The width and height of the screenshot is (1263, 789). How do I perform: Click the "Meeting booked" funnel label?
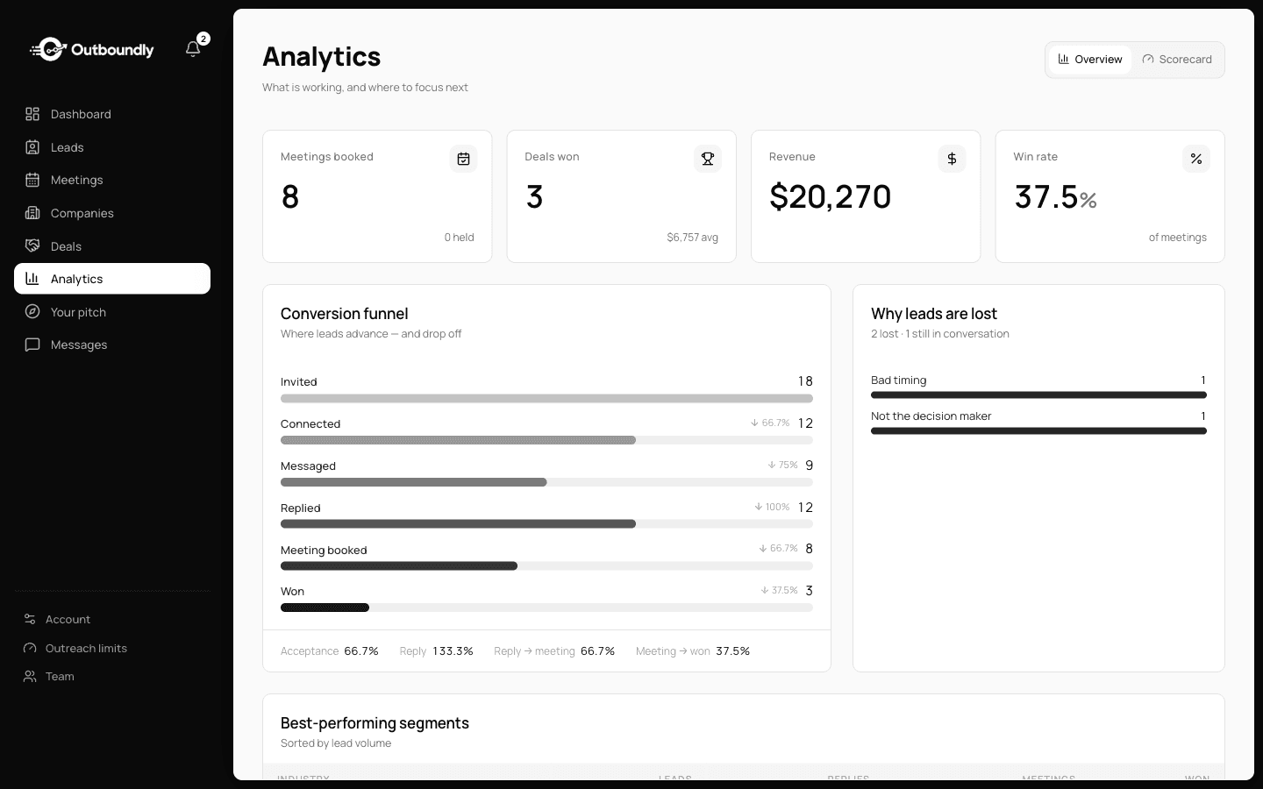[x=324, y=551]
